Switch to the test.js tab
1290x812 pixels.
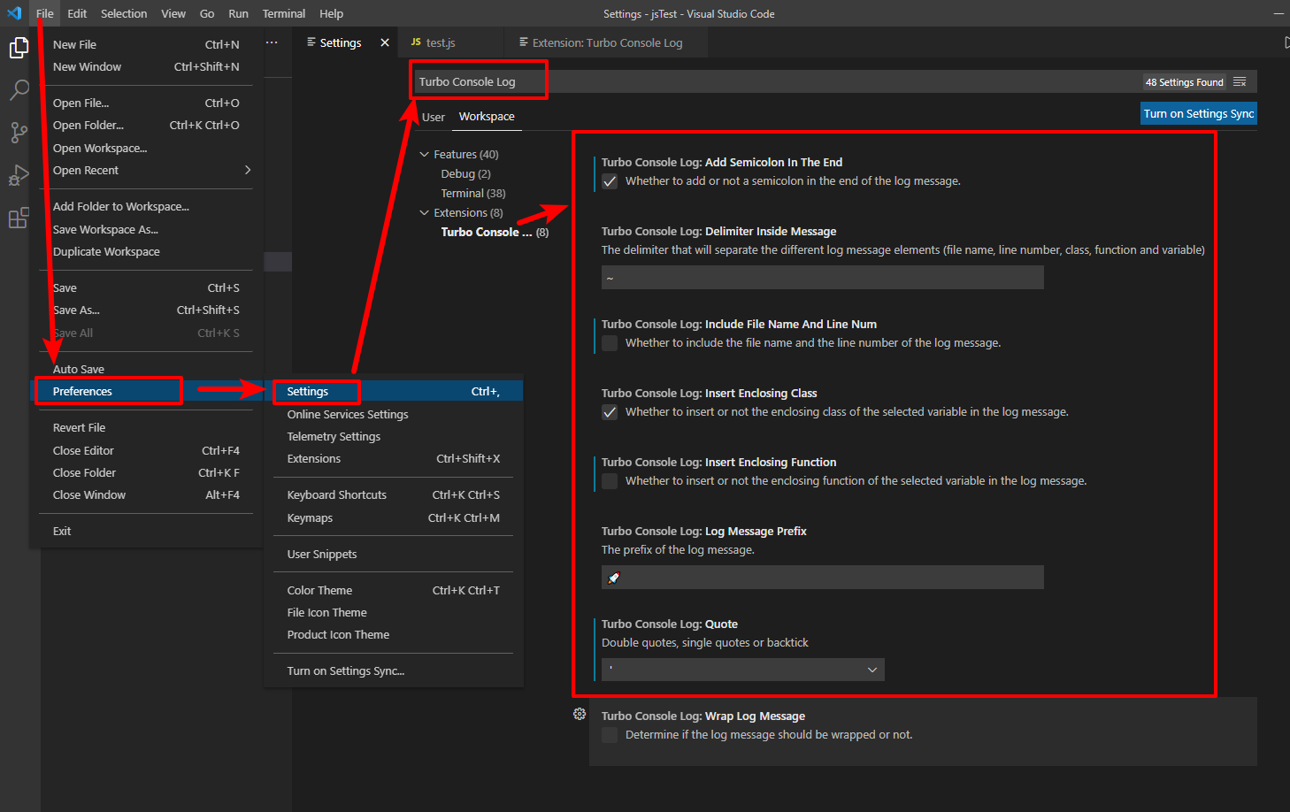pyautogui.click(x=450, y=42)
